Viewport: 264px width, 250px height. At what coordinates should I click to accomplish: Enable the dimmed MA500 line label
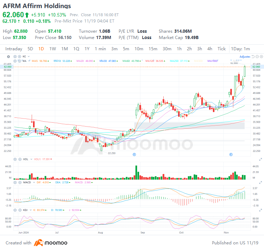tap(198, 61)
